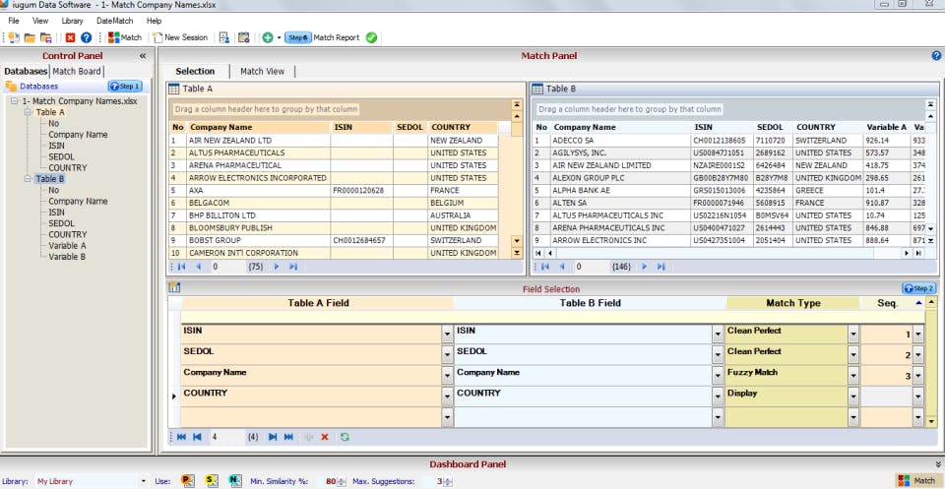Open the DateMatch menu

click(x=114, y=20)
